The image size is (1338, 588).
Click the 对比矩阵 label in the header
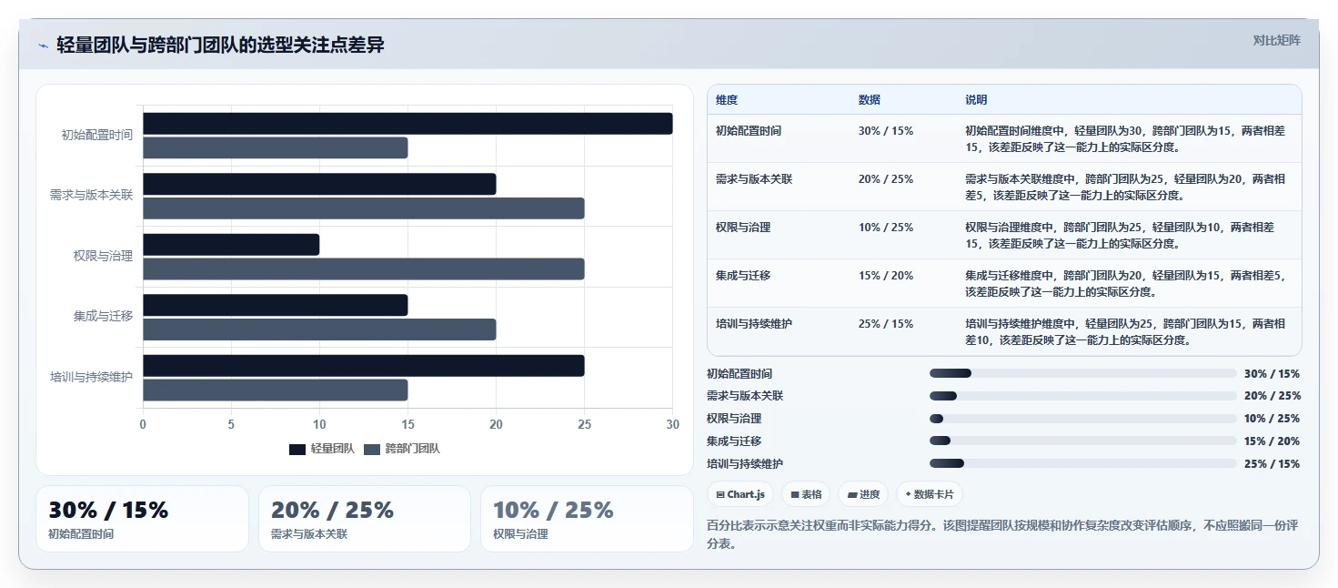click(1277, 40)
